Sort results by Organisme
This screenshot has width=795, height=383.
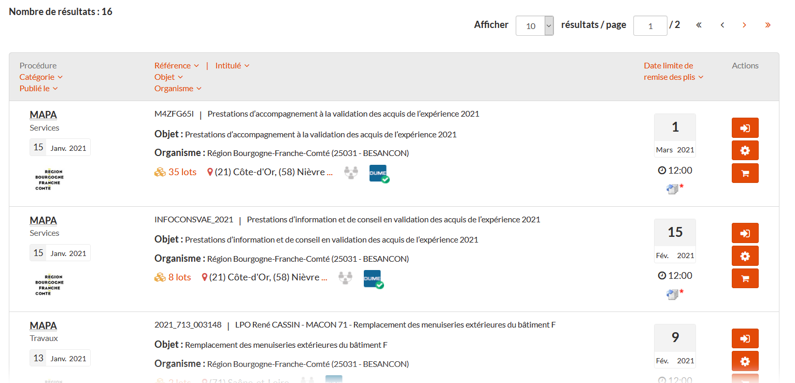pyautogui.click(x=177, y=89)
